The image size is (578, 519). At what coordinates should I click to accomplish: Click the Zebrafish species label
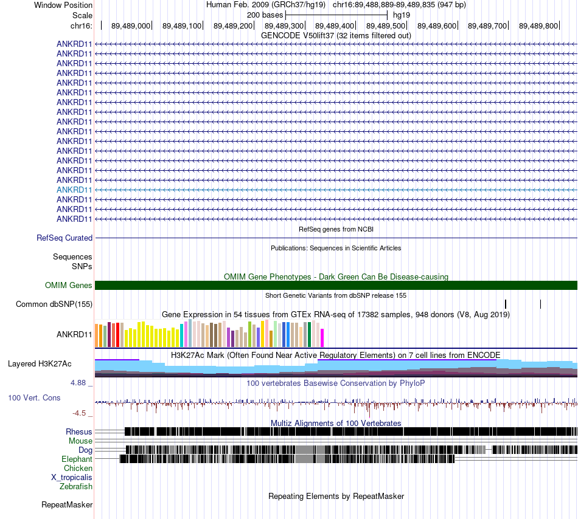click(76, 487)
